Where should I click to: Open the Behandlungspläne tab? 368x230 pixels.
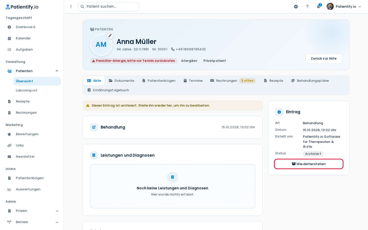(310, 81)
